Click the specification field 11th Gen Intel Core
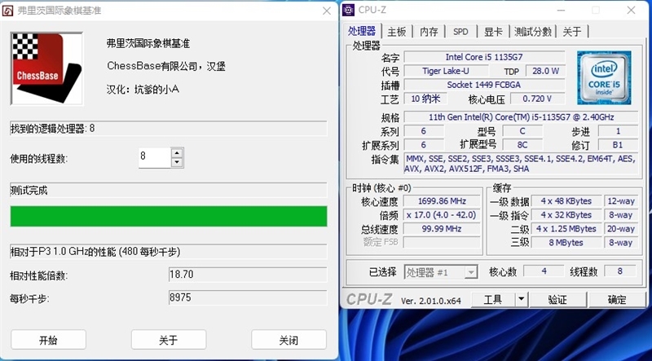The image size is (652, 361). [x=521, y=117]
